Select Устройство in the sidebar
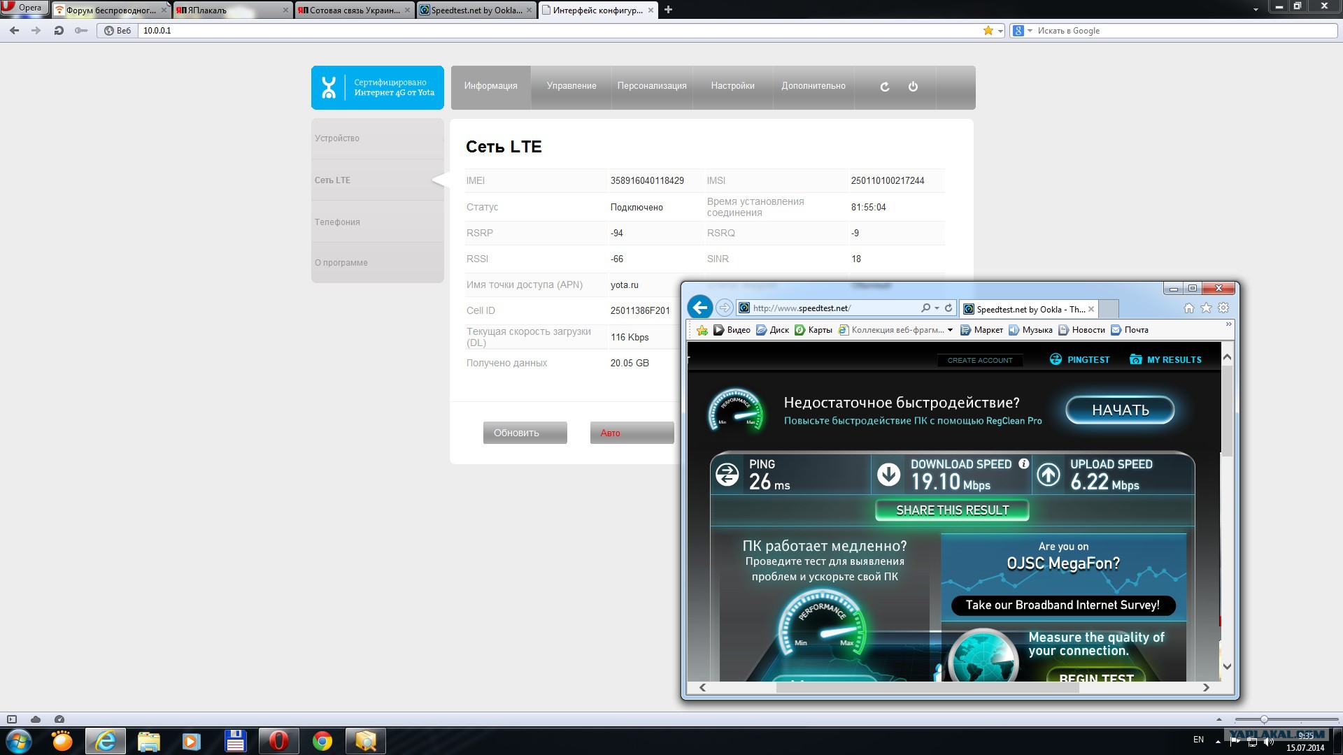 (x=378, y=138)
